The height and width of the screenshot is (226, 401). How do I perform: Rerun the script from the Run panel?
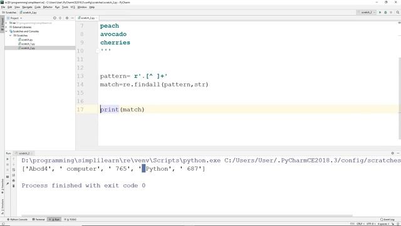8,159
